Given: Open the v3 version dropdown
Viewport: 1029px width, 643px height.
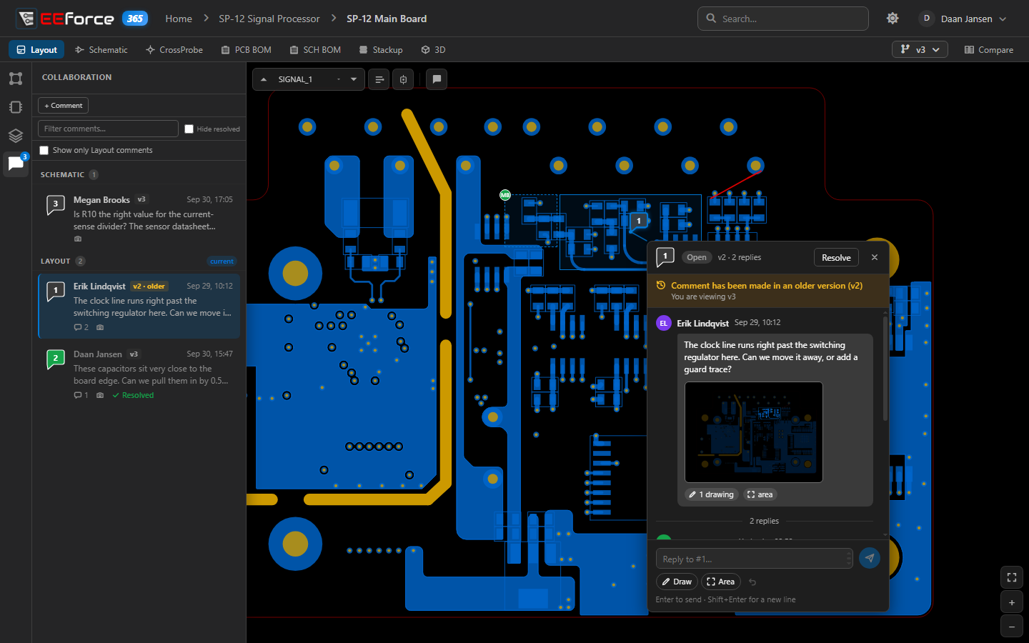Looking at the screenshot, I should (x=920, y=49).
